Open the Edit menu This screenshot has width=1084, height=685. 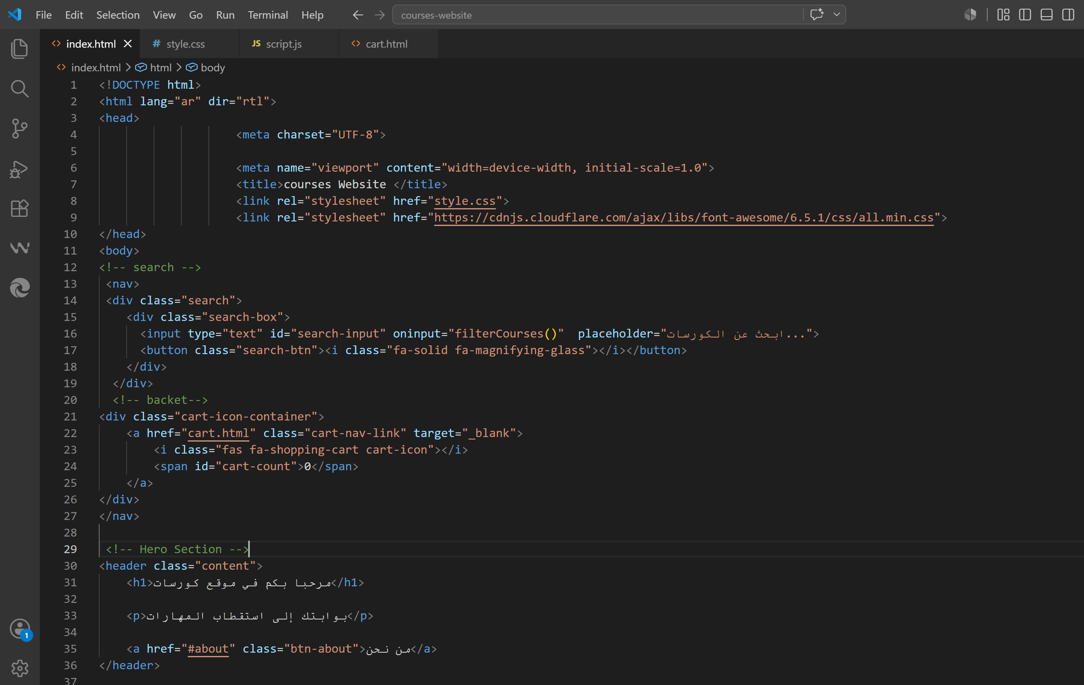point(74,15)
